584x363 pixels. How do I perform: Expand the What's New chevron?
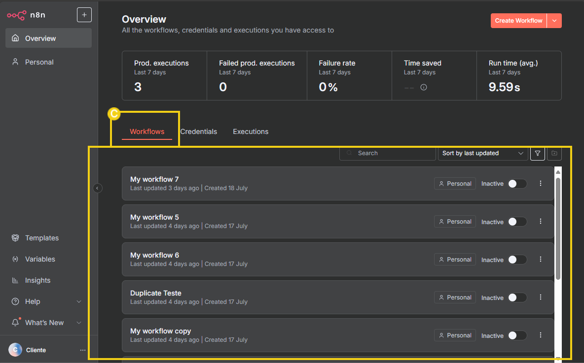pyautogui.click(x=79, y=323)
